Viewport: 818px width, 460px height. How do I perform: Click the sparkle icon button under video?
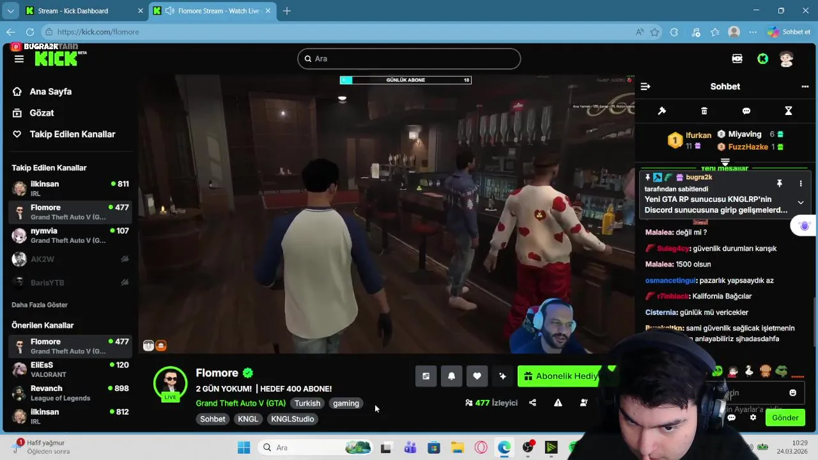tap(503, 376)
